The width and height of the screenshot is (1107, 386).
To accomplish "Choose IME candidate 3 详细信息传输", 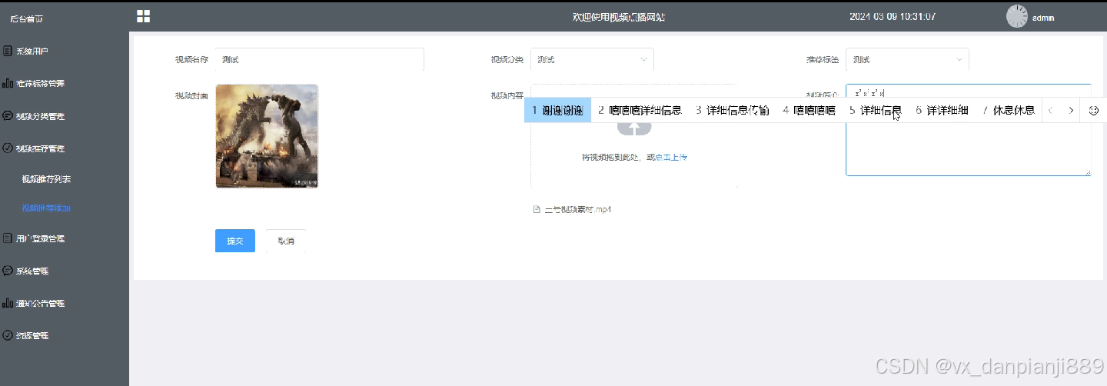I will [x=733, y=110].
